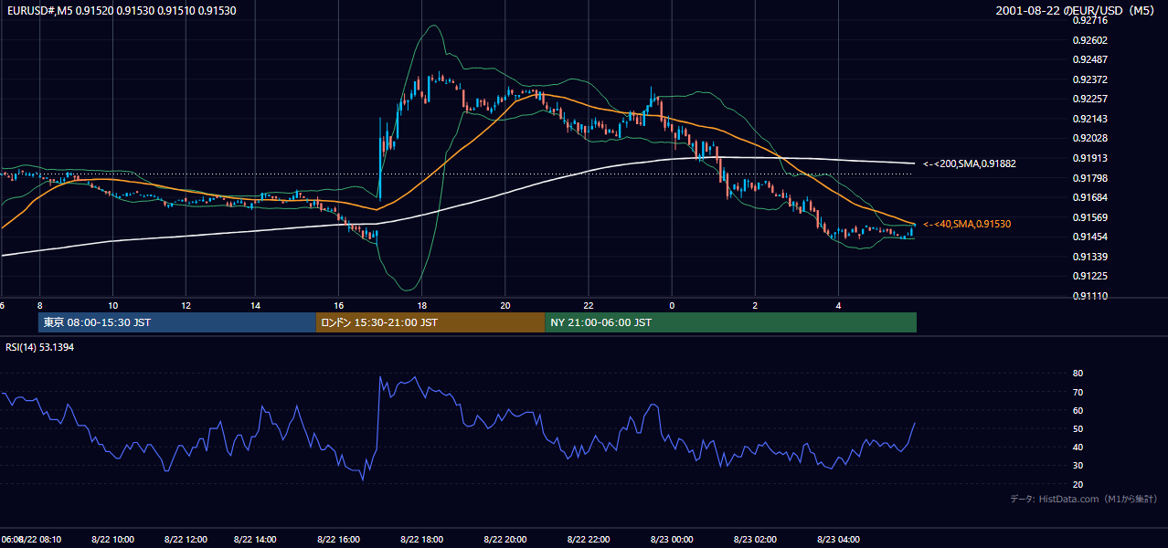The height and width of the screenshot is (548, 1168).
Task: Click the RSI scale value 30
Action: [x=1078, y=465]
